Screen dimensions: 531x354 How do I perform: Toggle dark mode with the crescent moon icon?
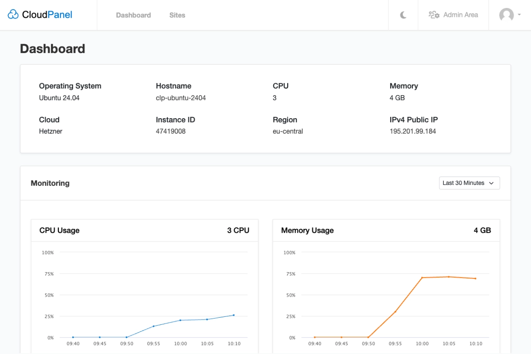pos(403,15)
